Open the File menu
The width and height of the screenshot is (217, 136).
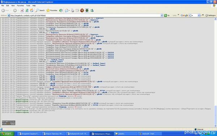tap(3, 6)
